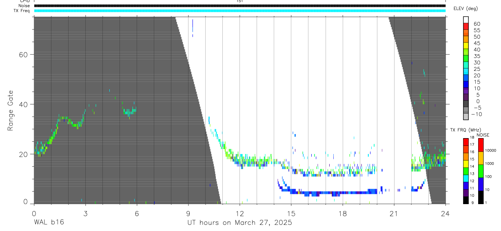
Task: Click the x-axis tick label '18'
Action: click(x=343, y=213)
